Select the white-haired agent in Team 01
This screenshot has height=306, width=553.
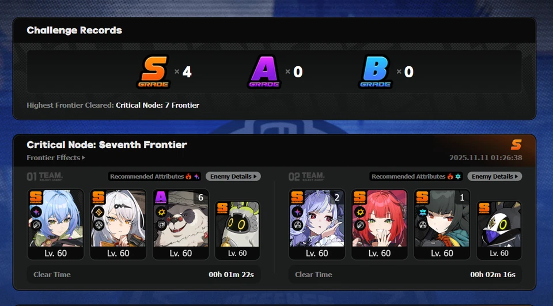tap(118, 224)
